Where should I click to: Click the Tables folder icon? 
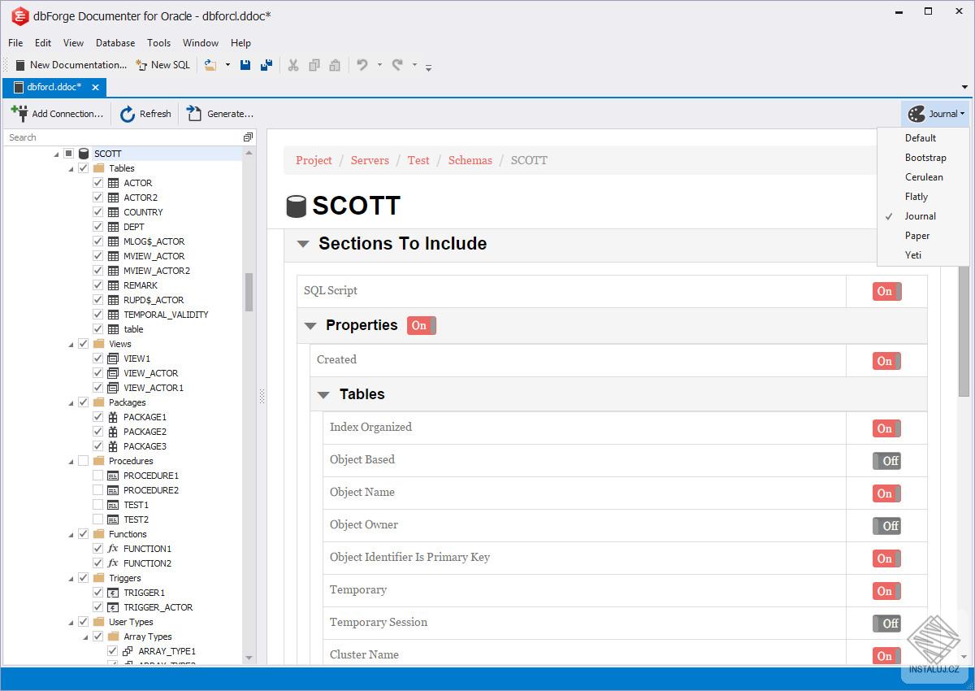[99, 168]
